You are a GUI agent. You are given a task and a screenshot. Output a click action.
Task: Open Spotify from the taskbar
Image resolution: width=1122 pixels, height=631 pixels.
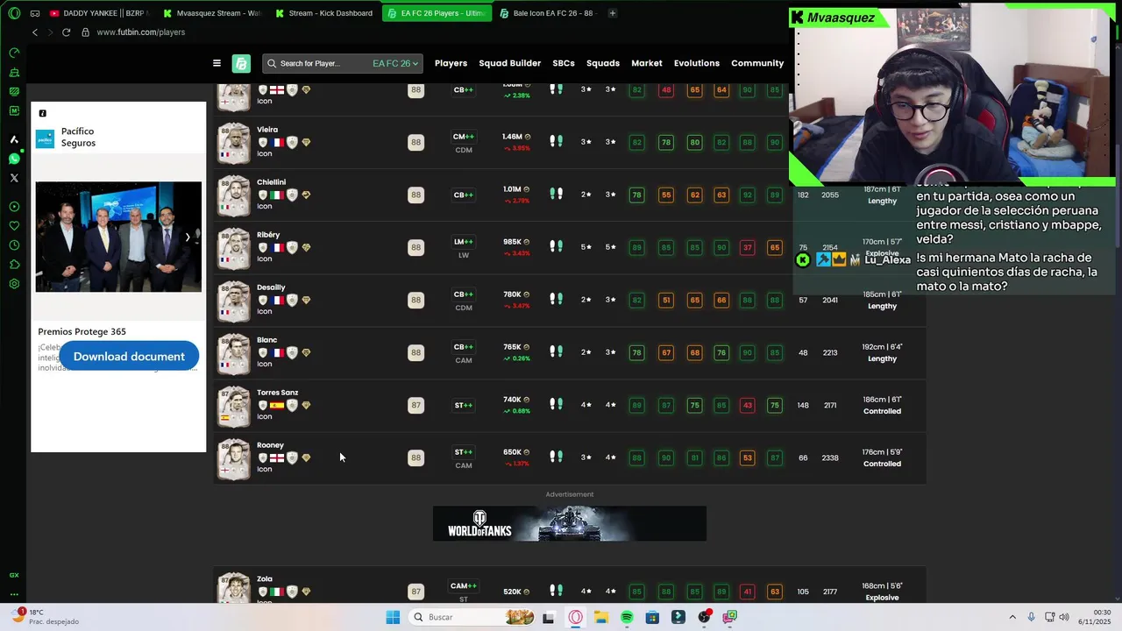pyautogui.click(x=627, y=617)
